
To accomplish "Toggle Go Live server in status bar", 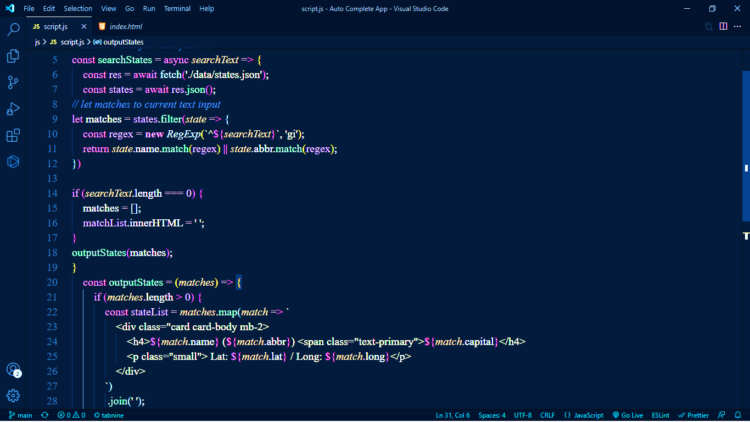I will point(628,415).
